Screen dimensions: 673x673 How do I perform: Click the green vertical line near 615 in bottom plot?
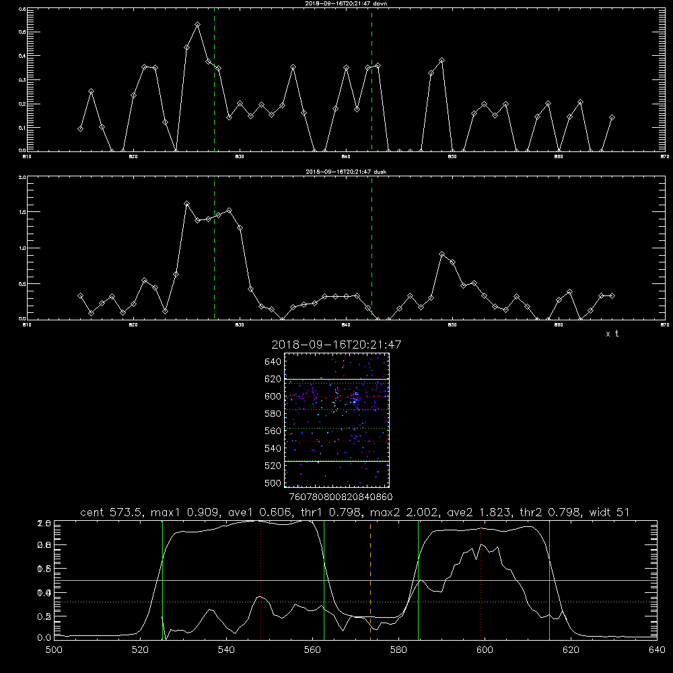coord(549,579)
